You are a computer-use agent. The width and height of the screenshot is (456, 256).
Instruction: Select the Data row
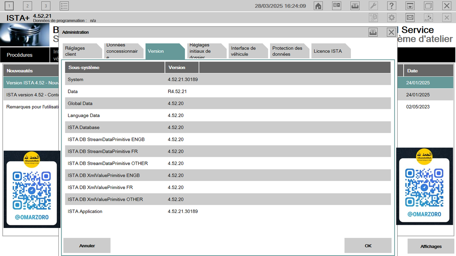point(228,91)
